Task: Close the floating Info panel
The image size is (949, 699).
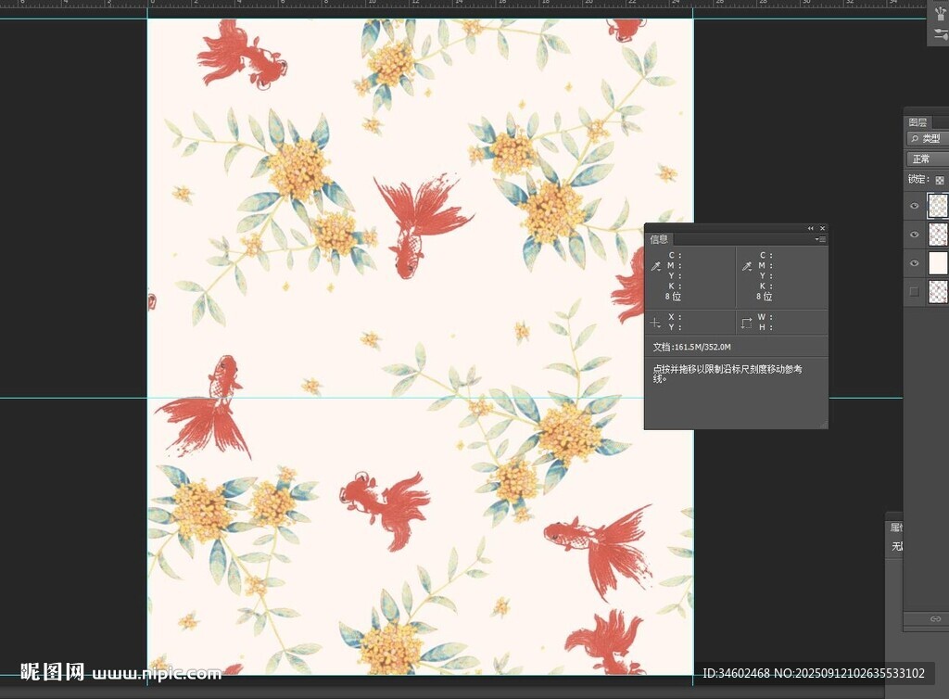Action: (822, 228)
